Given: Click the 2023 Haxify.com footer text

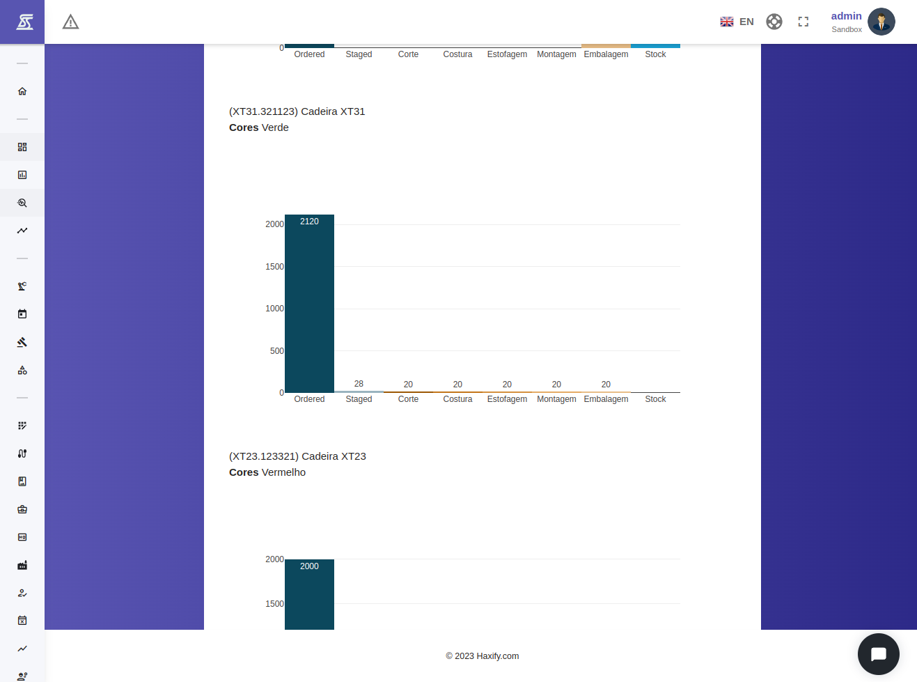Looking at the screenshot, I should (x=483, y=656).
